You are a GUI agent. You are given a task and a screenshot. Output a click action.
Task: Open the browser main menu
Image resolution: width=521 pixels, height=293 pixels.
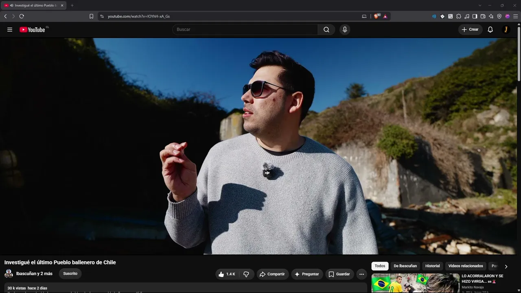coord(515,16)
